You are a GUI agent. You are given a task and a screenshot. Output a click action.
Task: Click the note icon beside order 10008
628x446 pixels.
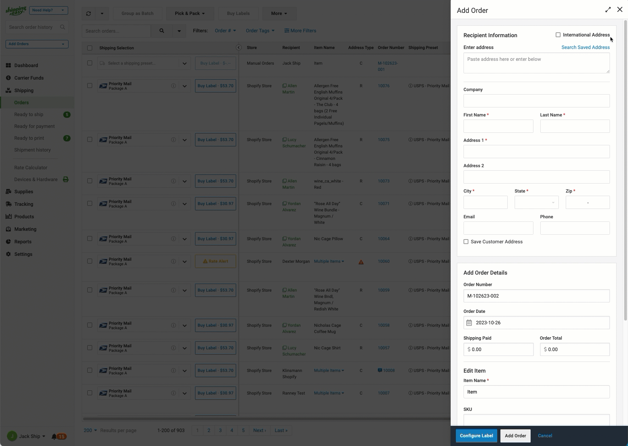tap(380, 371)
